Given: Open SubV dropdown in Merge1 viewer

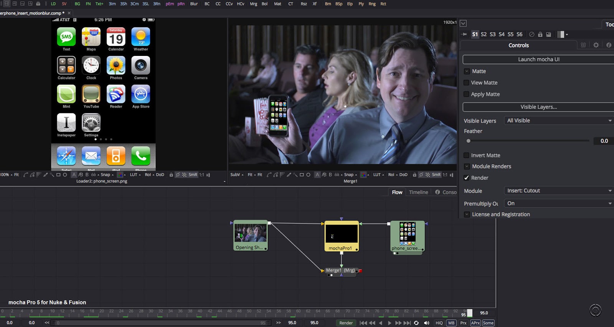Looking at the screenshot, I should [x=237, y=175].
